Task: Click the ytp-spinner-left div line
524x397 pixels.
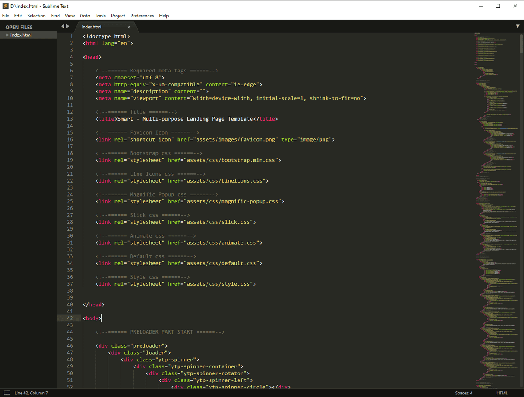Action: [x=206, y=380]
